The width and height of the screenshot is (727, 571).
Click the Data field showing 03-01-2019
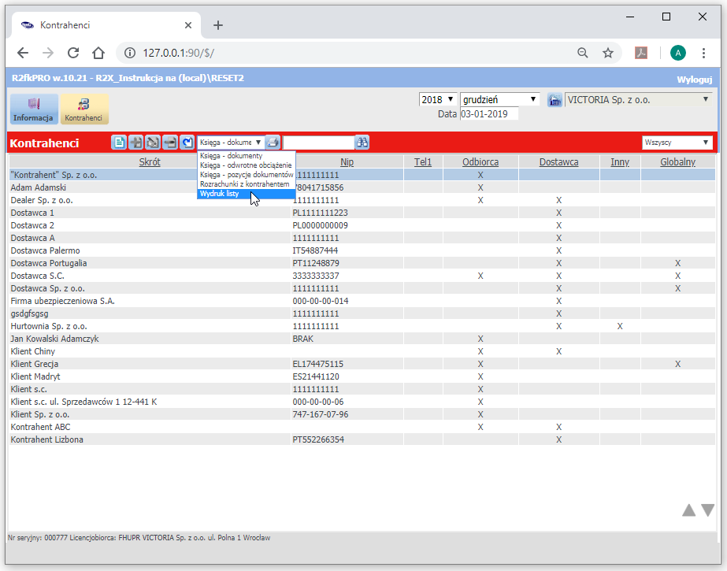489,114
